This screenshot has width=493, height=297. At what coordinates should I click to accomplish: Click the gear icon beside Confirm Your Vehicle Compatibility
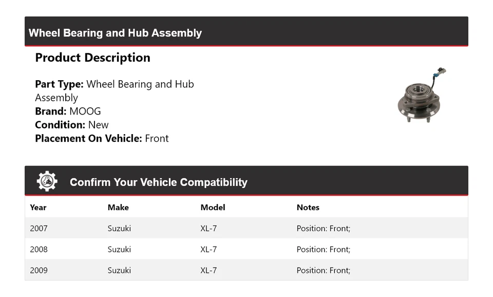47,181
